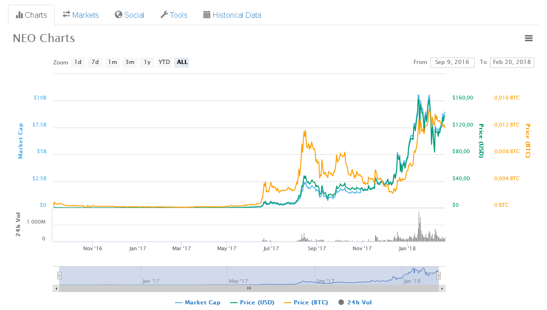This screenshot has height=310, width=547.
Task: Click the navigator horizontal scrollbar thumb
Action: [249, 289]
